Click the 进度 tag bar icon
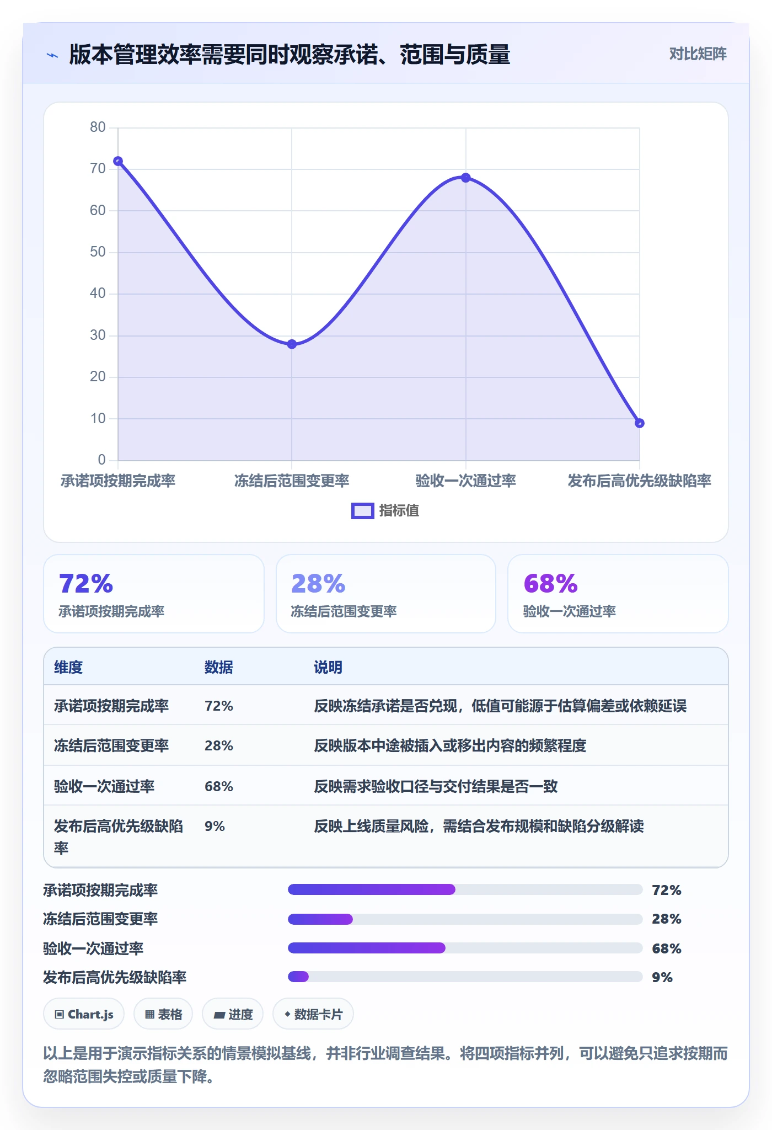 tap(219, 1015)
